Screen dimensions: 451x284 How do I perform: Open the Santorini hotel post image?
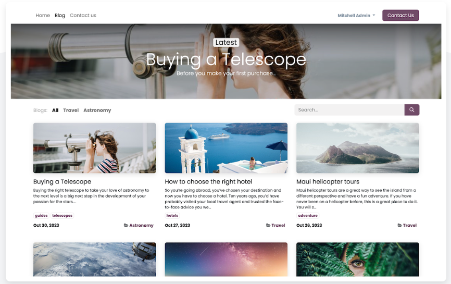[x=226, y=148]
